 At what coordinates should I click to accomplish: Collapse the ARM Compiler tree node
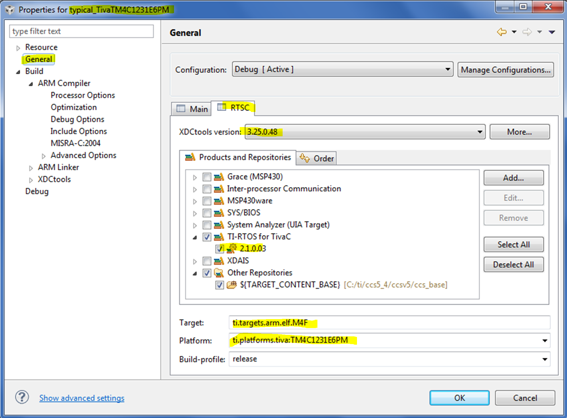pos(31,84)
